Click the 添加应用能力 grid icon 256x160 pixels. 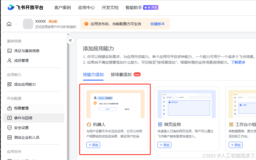(10, 84)
